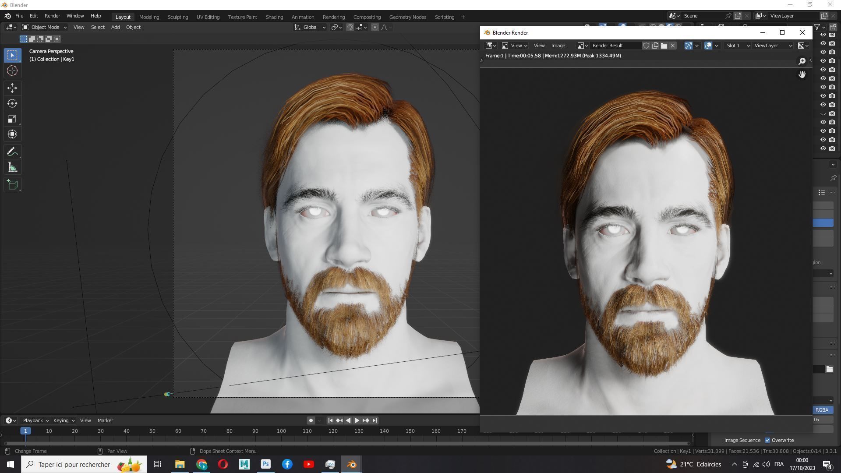Jump to the previous keyframe
Screen dimensions: 841x473
[x=339, y=420]
